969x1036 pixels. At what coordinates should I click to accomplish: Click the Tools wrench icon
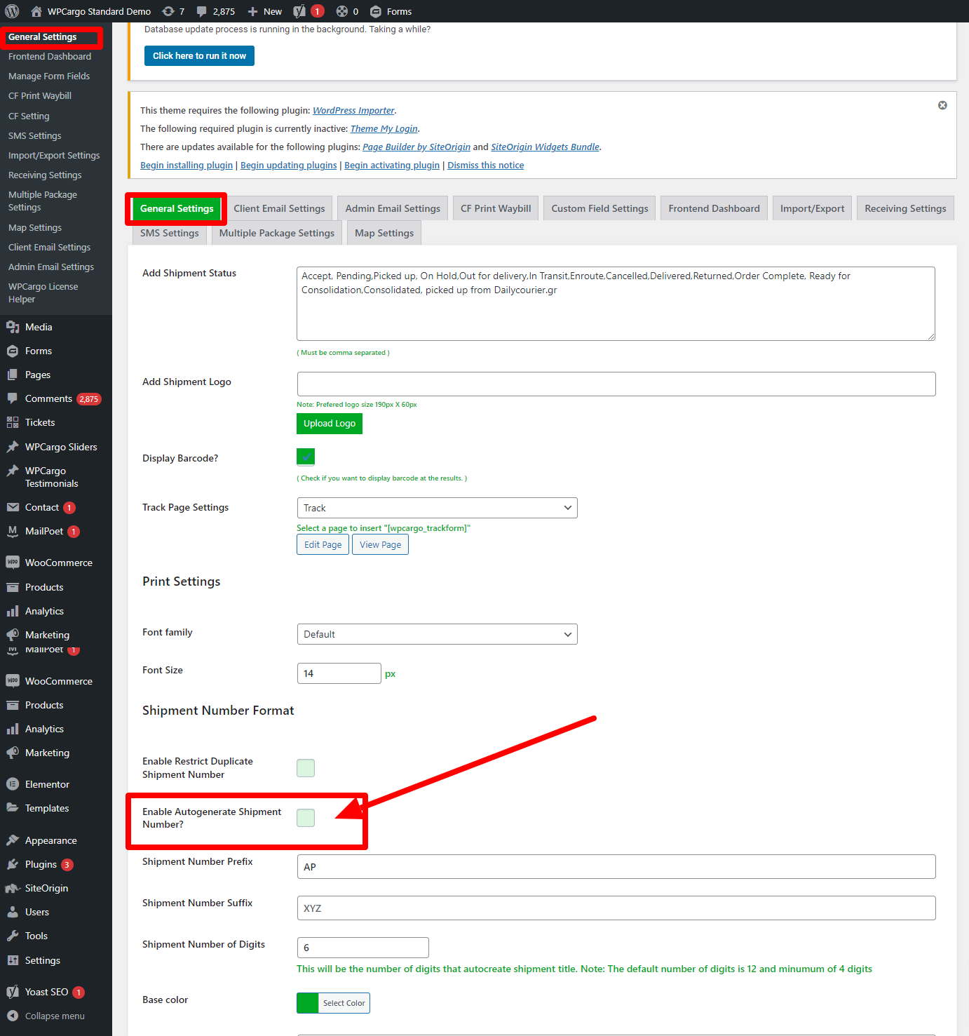[x=13, y=936]
